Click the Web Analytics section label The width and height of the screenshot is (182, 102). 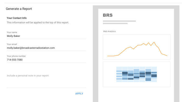tap(109, 31)
